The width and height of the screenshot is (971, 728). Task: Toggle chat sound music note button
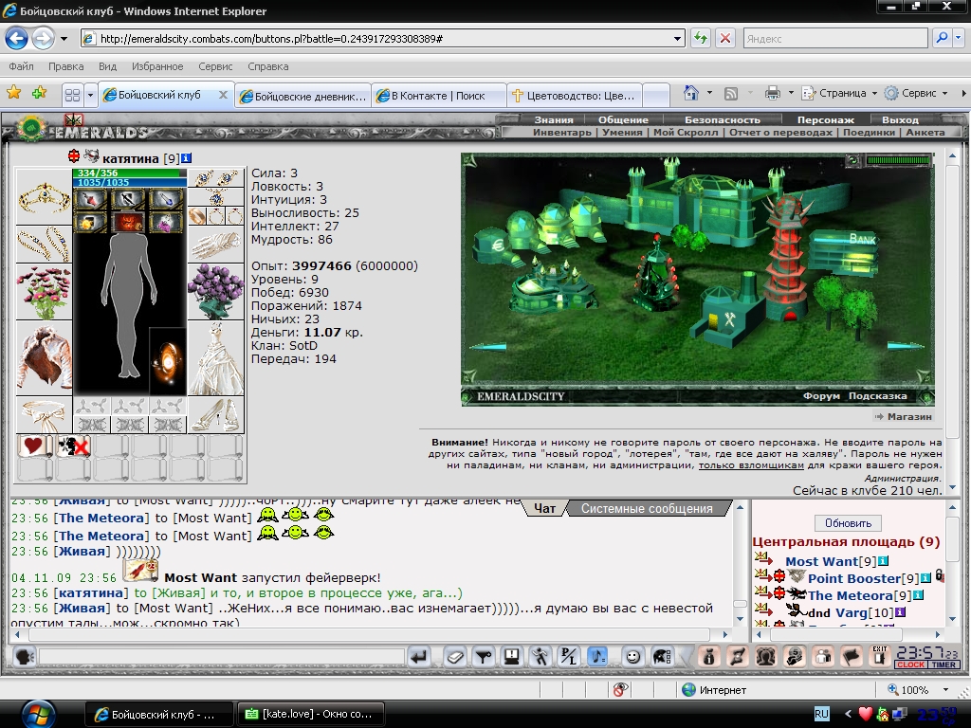(598, 656)
